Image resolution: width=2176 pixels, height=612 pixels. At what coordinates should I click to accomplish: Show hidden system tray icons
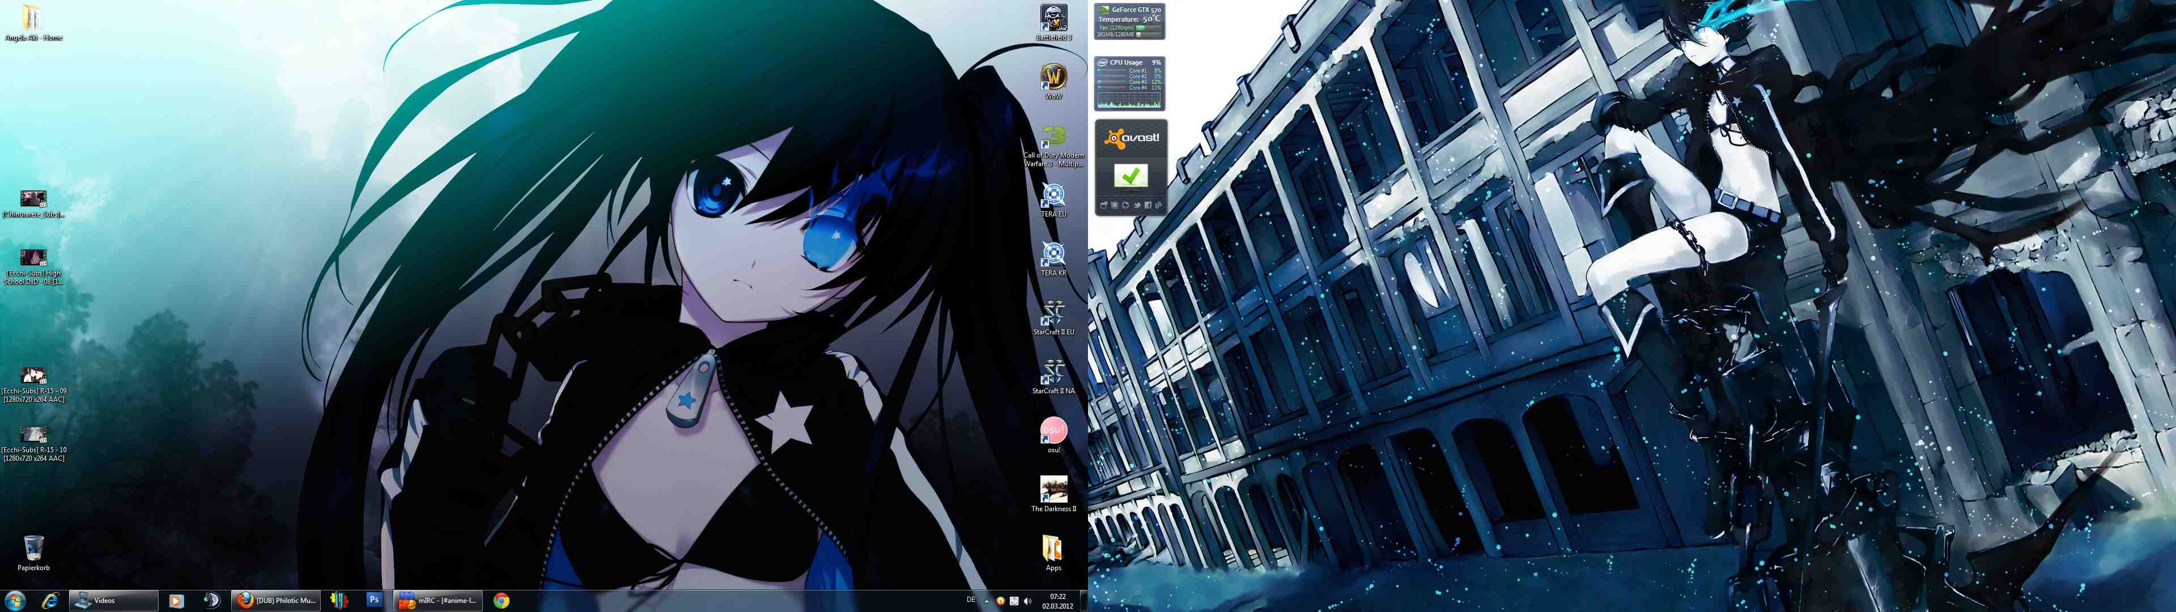click(x=987, y=601)
